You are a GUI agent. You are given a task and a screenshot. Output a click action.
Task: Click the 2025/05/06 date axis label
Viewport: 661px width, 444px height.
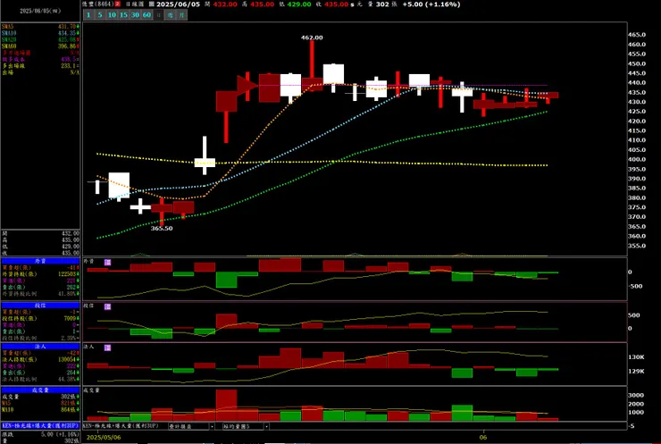pyautogui.click(x=104, y=437)
